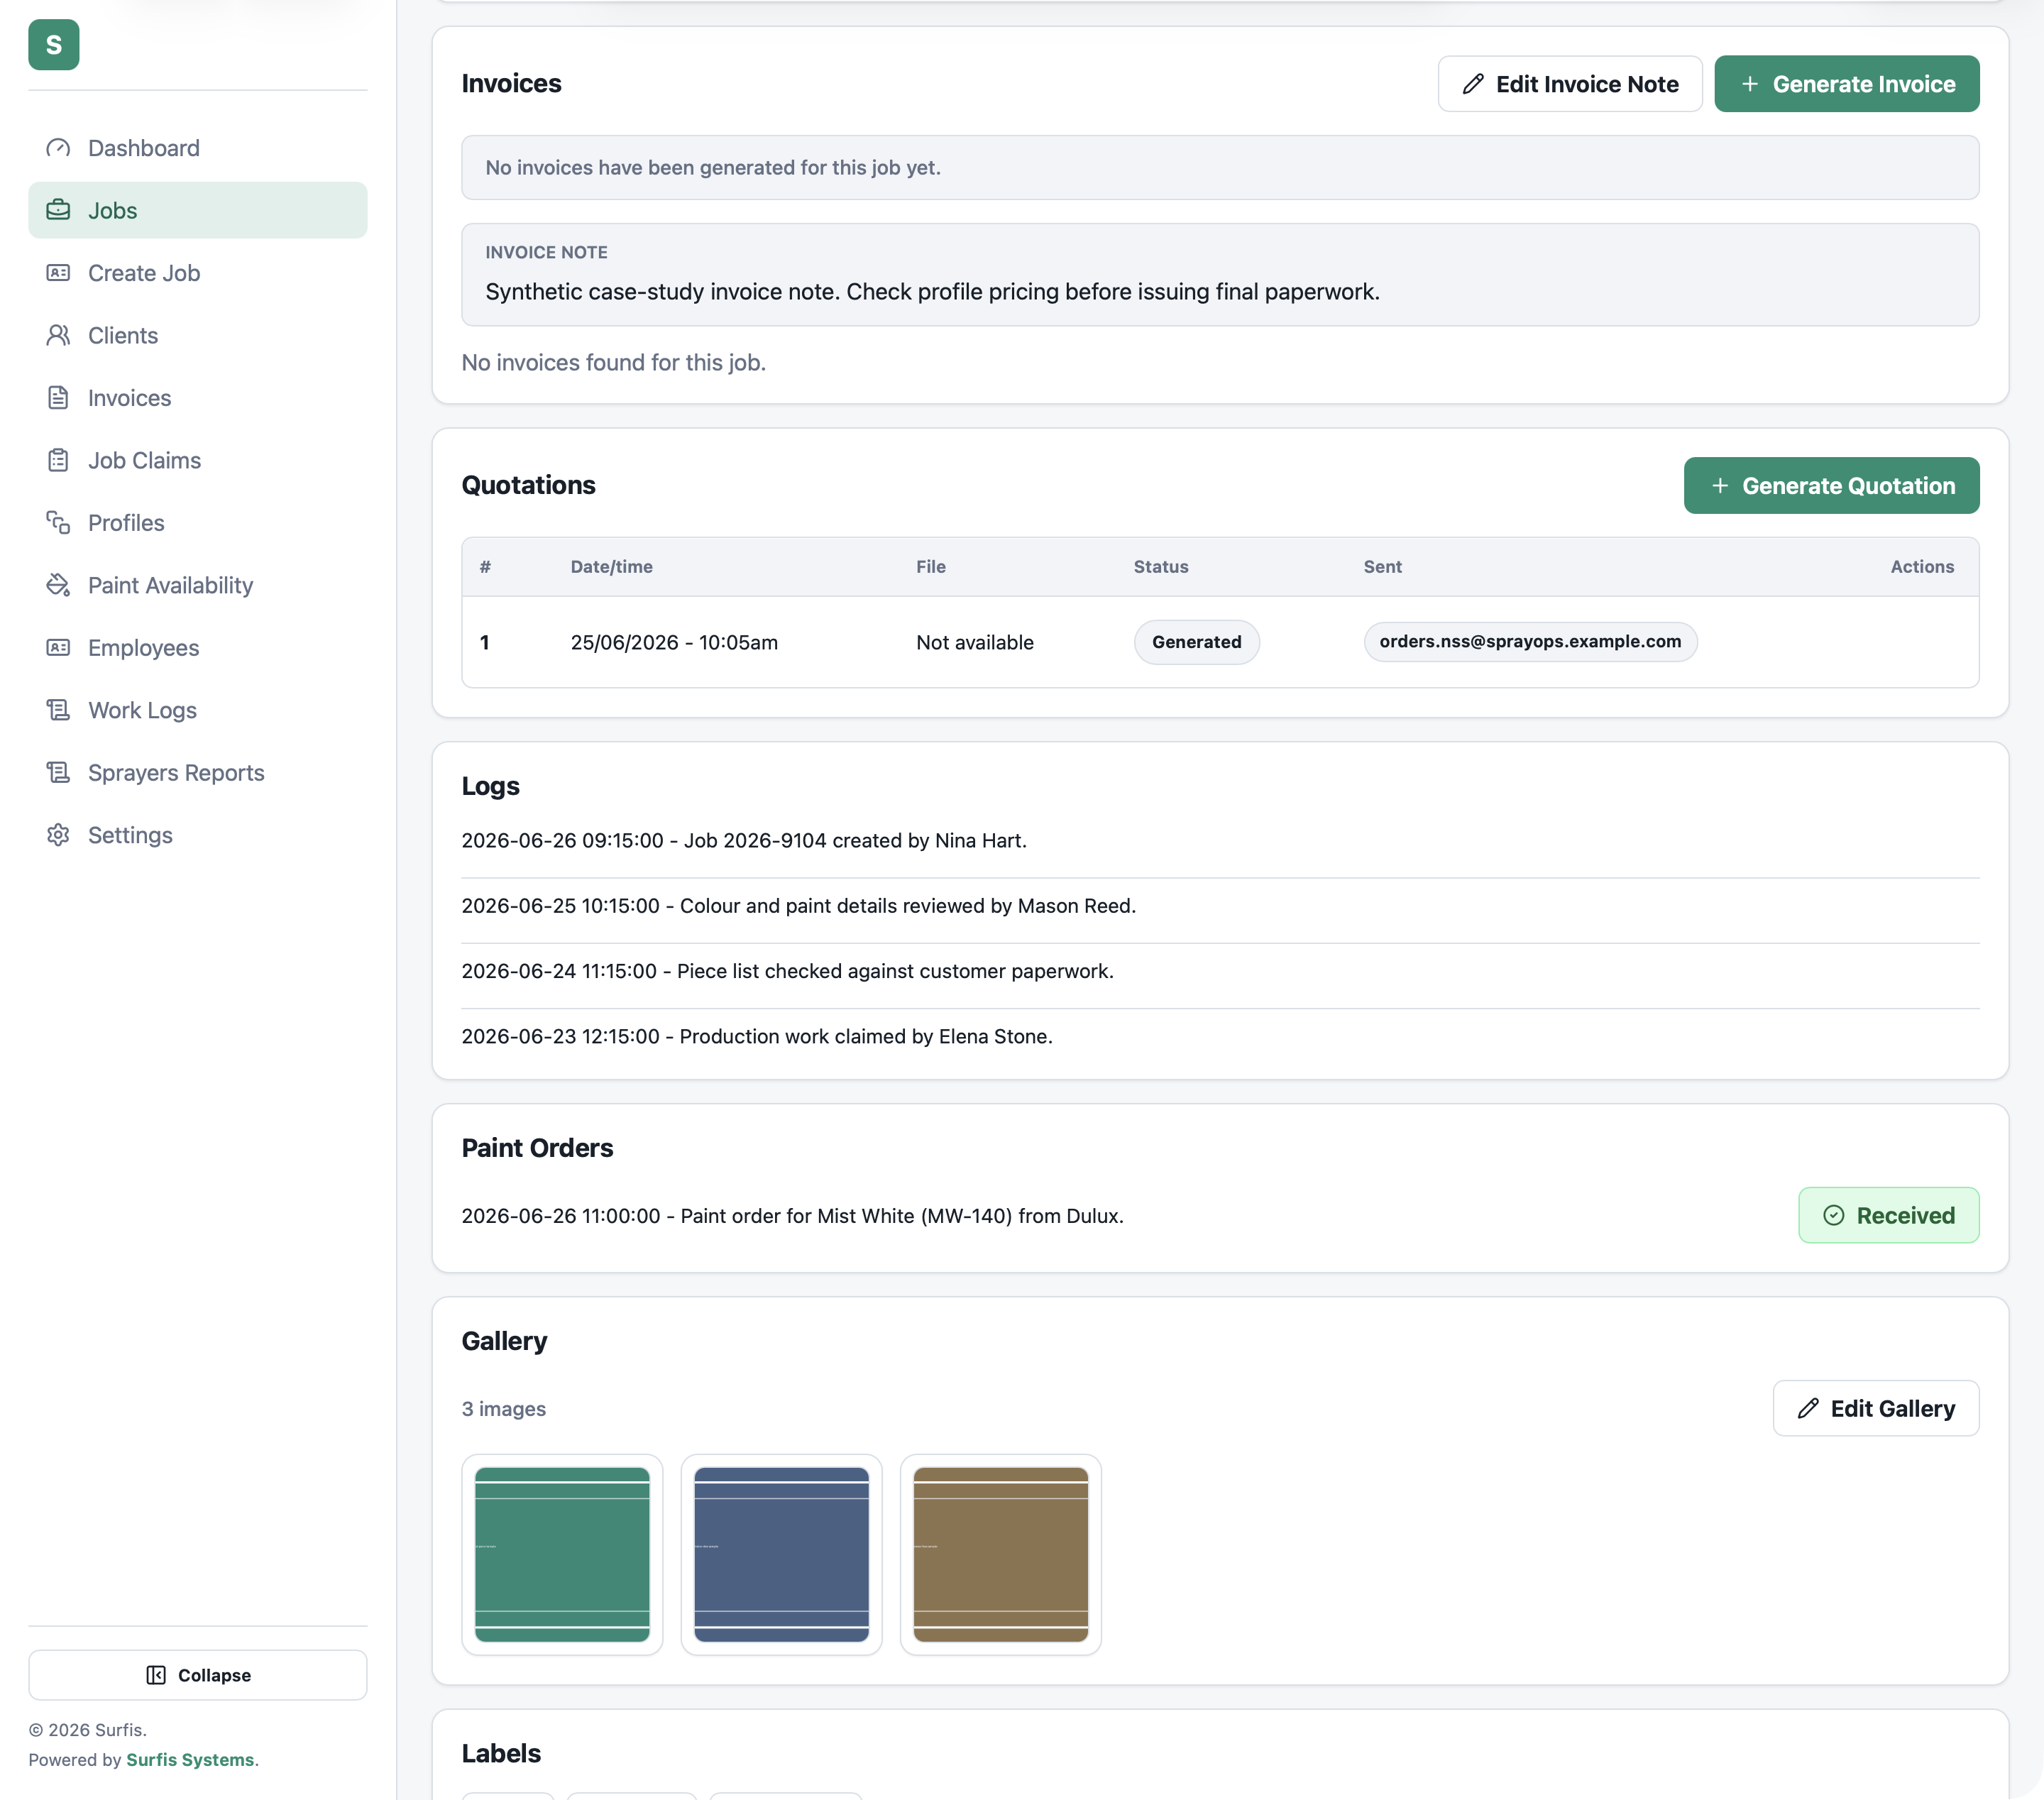Viewport: 2044px width, 1800px height.
Task: Click the Received status badge
Action: pos(1889,1216)
